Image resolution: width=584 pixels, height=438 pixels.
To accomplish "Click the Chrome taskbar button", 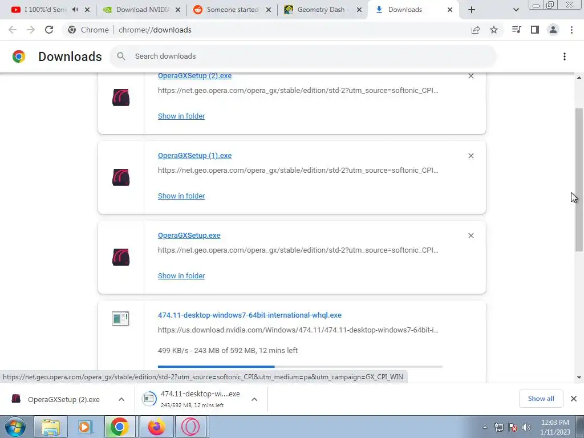I will tap(120, 427).
